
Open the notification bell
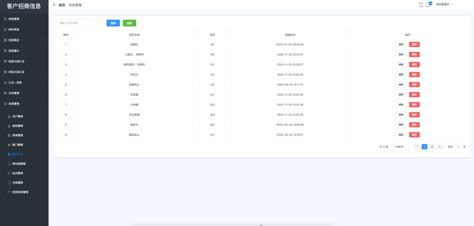(x=428, y=5)
